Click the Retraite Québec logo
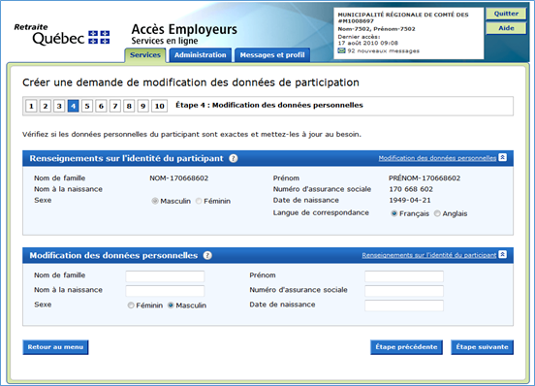This screenshot has width=535, height=386. pos(62,35)
